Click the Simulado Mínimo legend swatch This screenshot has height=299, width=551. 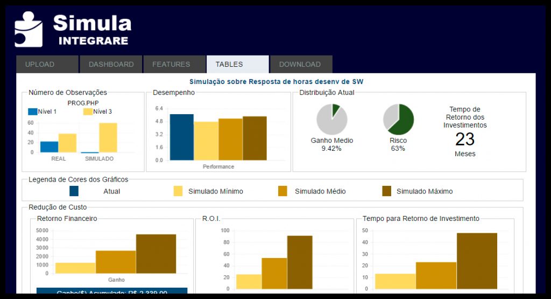178,191
